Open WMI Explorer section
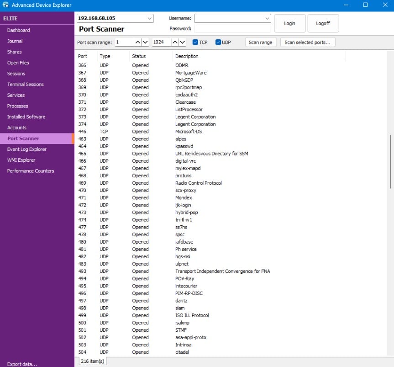This screenshot has height=367, width=394. pyautogui.click(x=37, y=160)
